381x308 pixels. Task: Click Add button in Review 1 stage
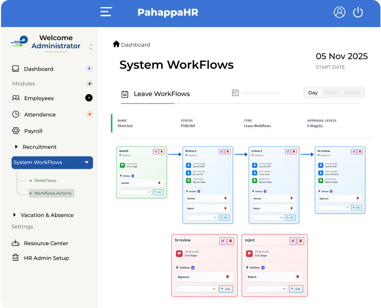[x=224, y=218]
